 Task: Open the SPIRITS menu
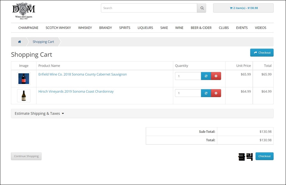point(125,28)
